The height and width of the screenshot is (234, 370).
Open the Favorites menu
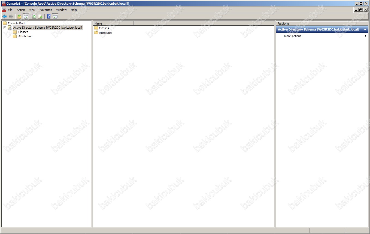coord(46,10)
